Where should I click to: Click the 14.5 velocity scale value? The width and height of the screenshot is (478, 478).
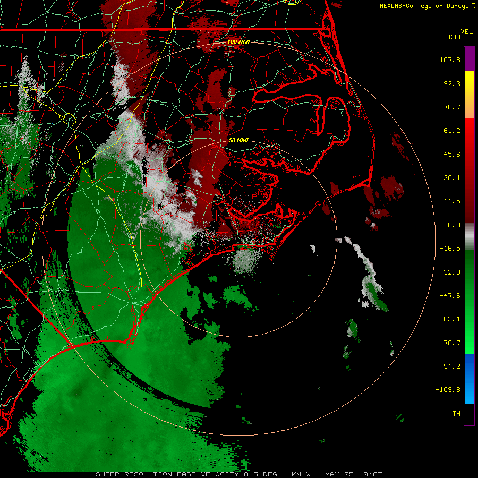click(452, 201)
